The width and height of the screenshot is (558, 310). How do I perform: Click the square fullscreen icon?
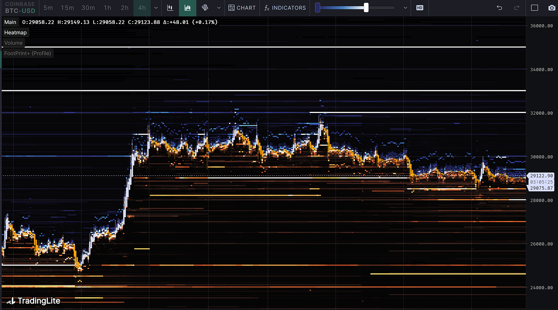(534, 8)
